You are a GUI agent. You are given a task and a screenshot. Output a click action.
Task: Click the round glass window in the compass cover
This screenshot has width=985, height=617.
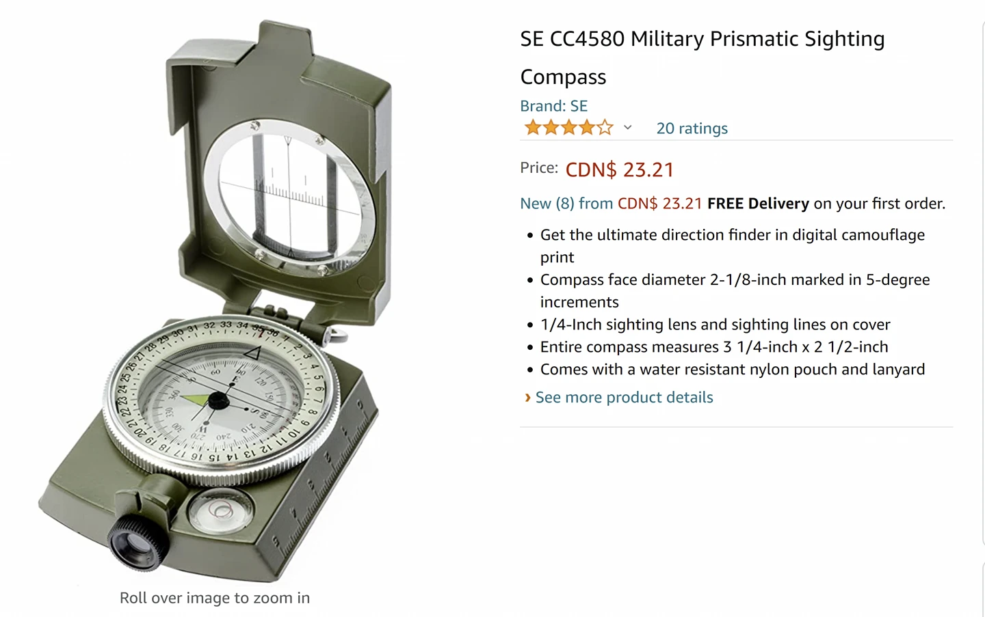pyautogui.click(x=290, y=197)
